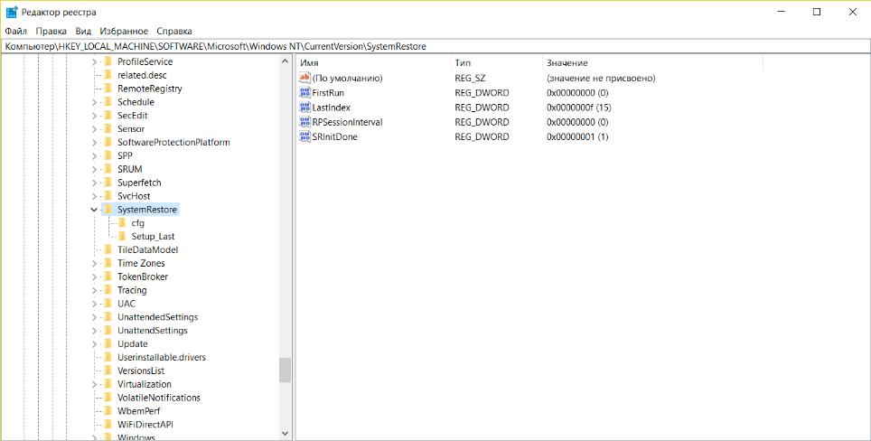Click the tree scrollbar down arrow

tap(285, 433)
